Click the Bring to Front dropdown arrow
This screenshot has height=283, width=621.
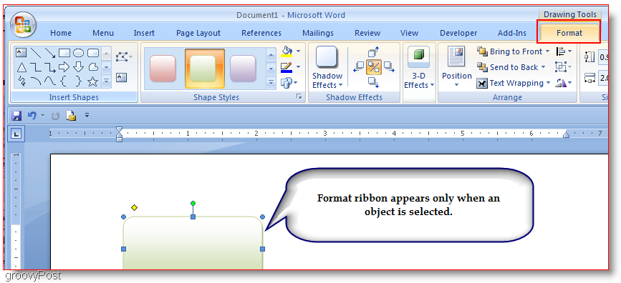547,51
